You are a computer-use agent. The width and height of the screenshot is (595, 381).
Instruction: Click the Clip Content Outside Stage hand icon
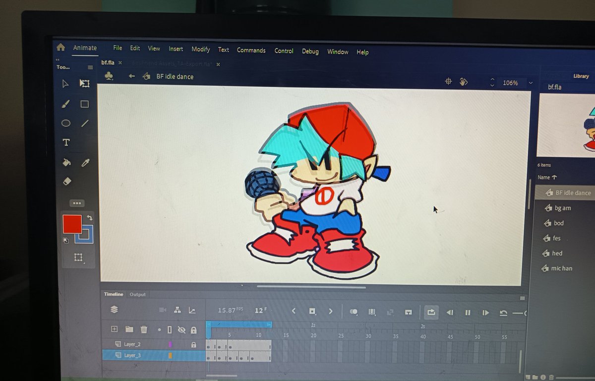point(464,82)
